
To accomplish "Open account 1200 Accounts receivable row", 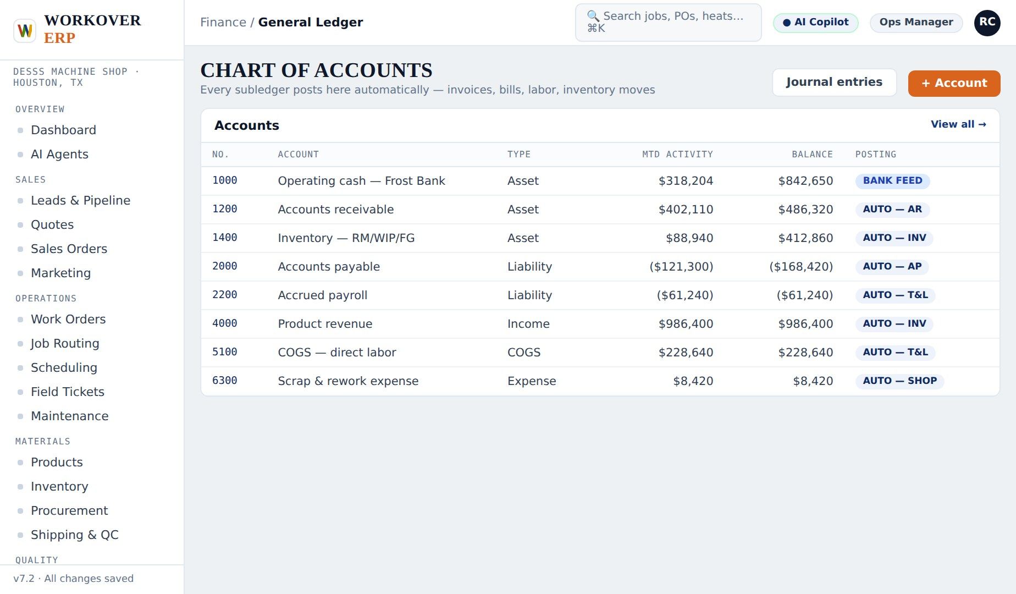I will tap(600, 210).
